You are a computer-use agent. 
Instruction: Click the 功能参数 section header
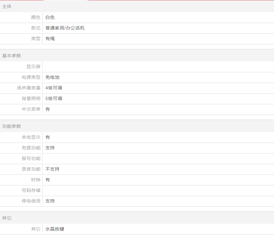point(12,126)
